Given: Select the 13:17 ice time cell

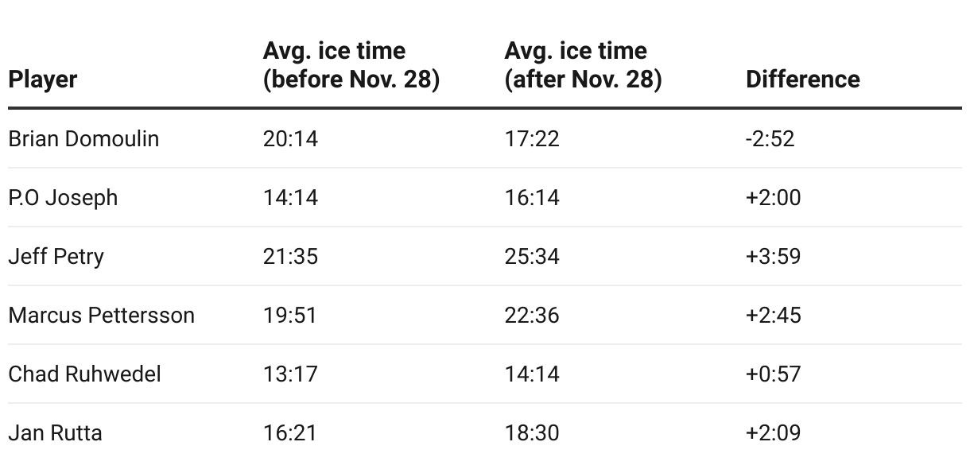Looking at the screenshot, I should [x=290, y=374].
